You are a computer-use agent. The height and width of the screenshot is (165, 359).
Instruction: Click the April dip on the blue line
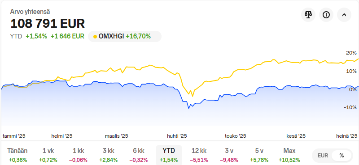click(189, 108)
